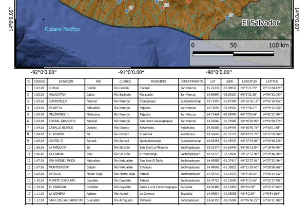Click the Cabúz river cell

[99, 94]
